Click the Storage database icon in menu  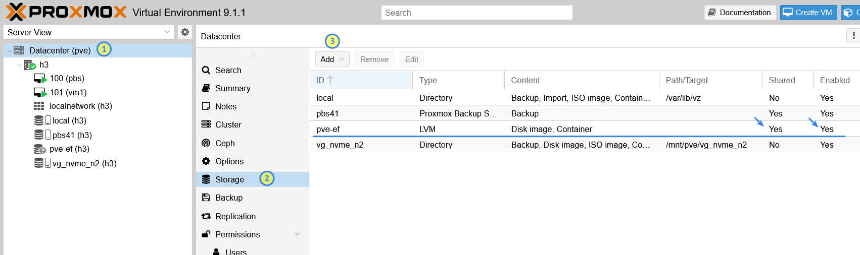[206, 179]
